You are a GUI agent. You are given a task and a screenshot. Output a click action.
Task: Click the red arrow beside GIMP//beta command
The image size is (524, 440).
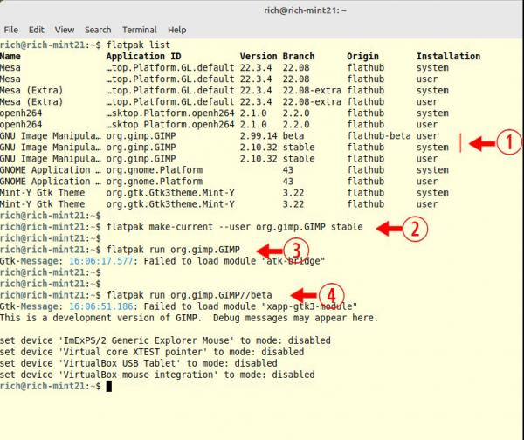click(x=304, y=295)
